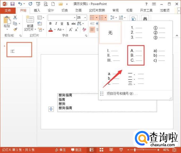181x153 pixels.
Task: Expand the bullets dropdown arrow
Action: pyautogui.click(x=97, y=18)
